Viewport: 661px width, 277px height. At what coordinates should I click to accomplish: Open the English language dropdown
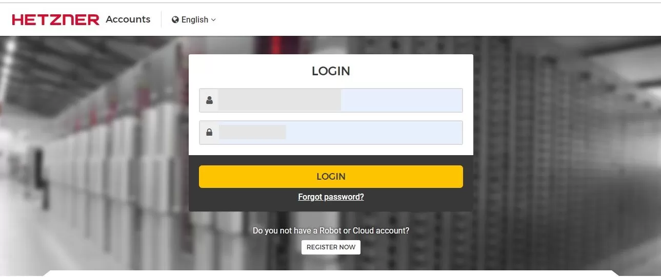click(x=194, y=19)
